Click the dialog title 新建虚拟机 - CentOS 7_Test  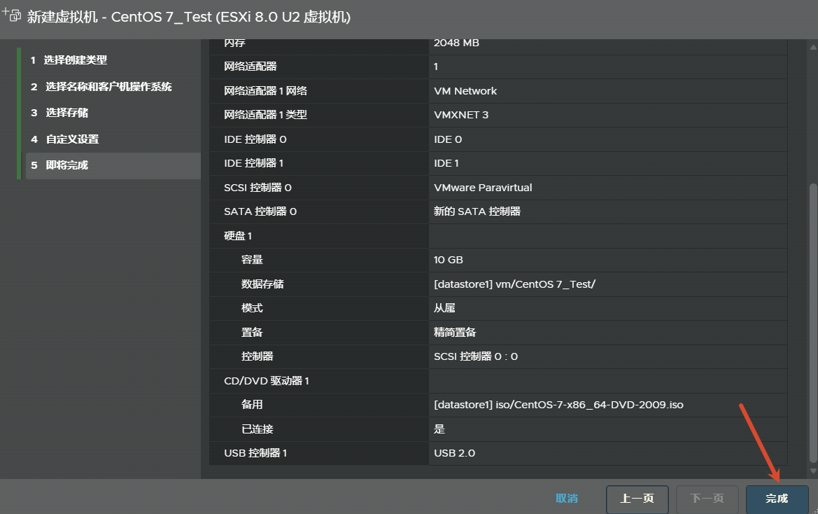(x=189, y=18)
